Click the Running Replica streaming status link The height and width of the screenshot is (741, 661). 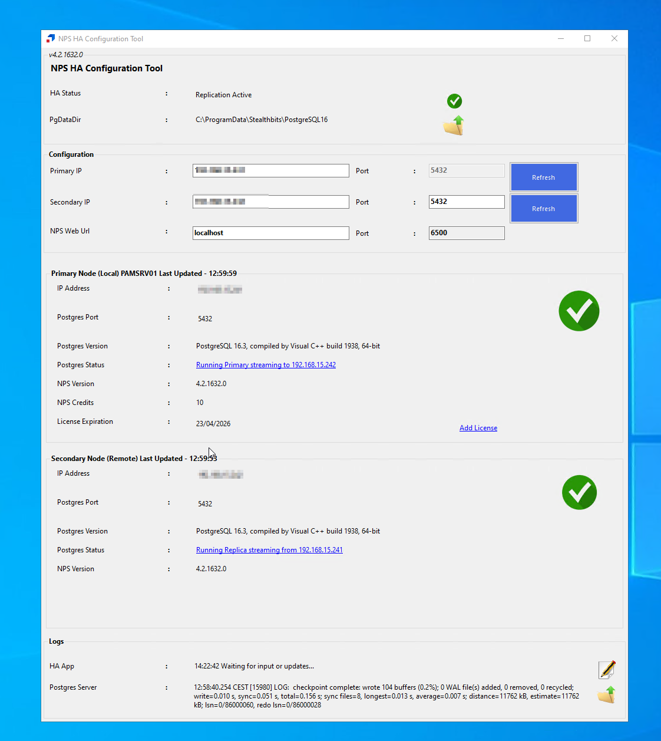(269, 550)
